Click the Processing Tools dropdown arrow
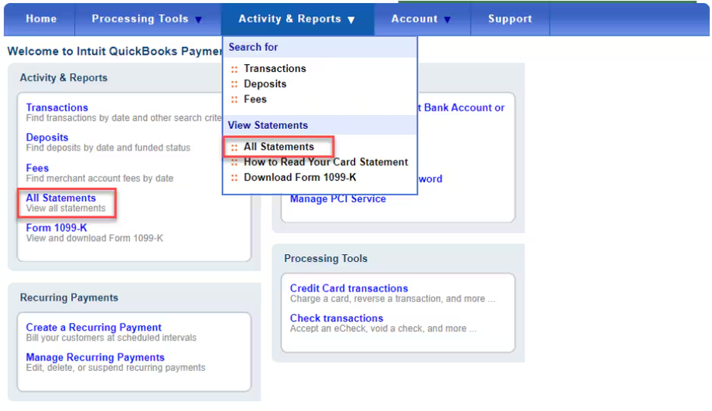 click(198, 20)
